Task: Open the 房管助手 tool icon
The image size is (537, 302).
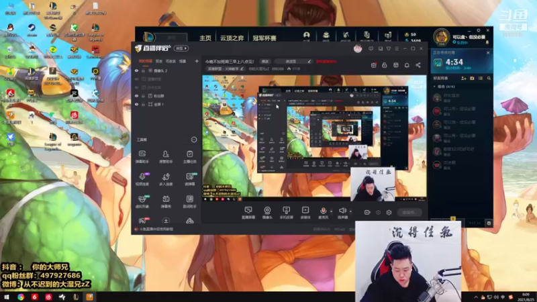Action: 166,156
